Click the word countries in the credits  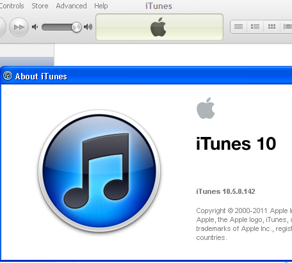211,237
